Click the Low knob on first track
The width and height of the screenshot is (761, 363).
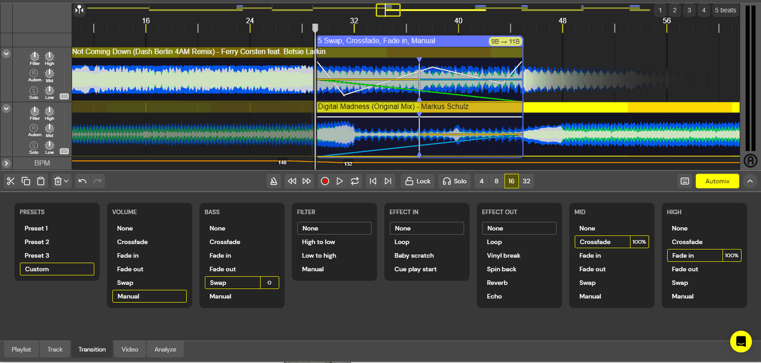(x=49, y=90)
